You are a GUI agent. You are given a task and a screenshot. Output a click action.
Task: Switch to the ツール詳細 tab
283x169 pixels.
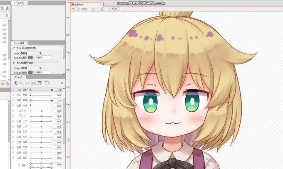click(x=19, y=43)
